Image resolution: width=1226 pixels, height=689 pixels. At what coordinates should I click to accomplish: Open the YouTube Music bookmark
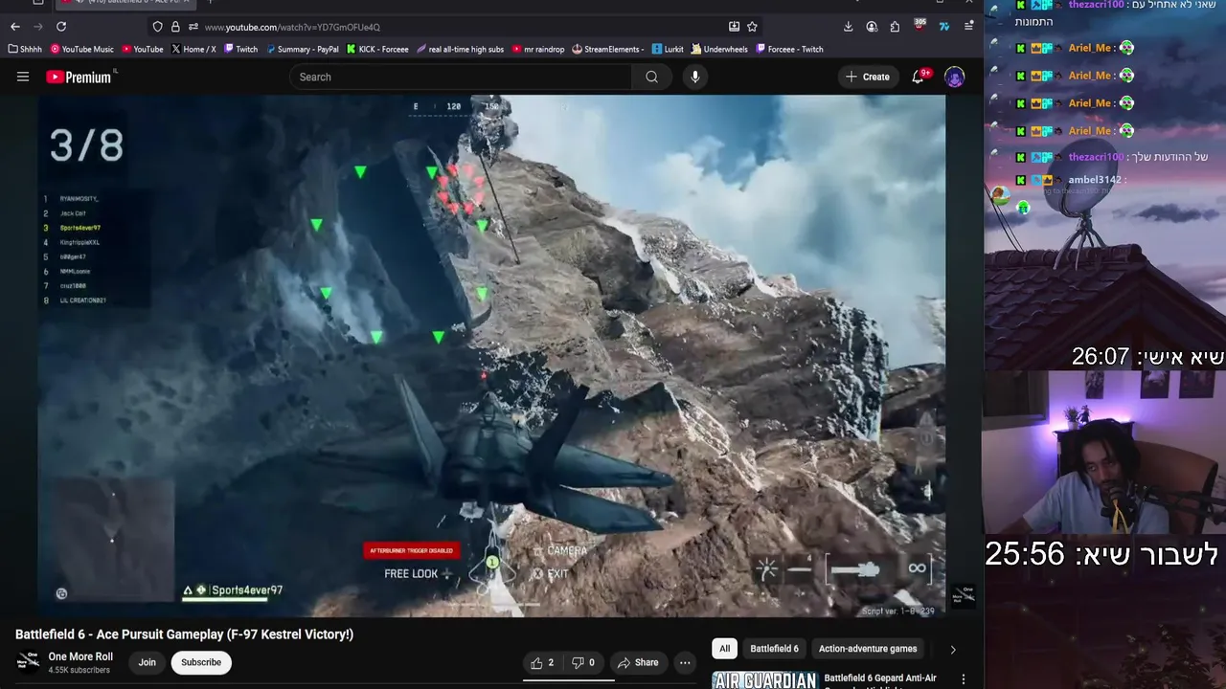tap(82, 49)
